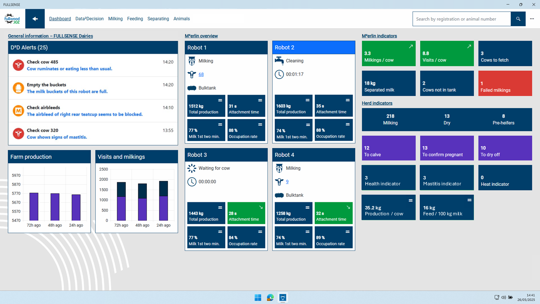The height and width of the screenshot is (304, 540).
Task: Go to the Animals tab
Action: coord(182,19)
